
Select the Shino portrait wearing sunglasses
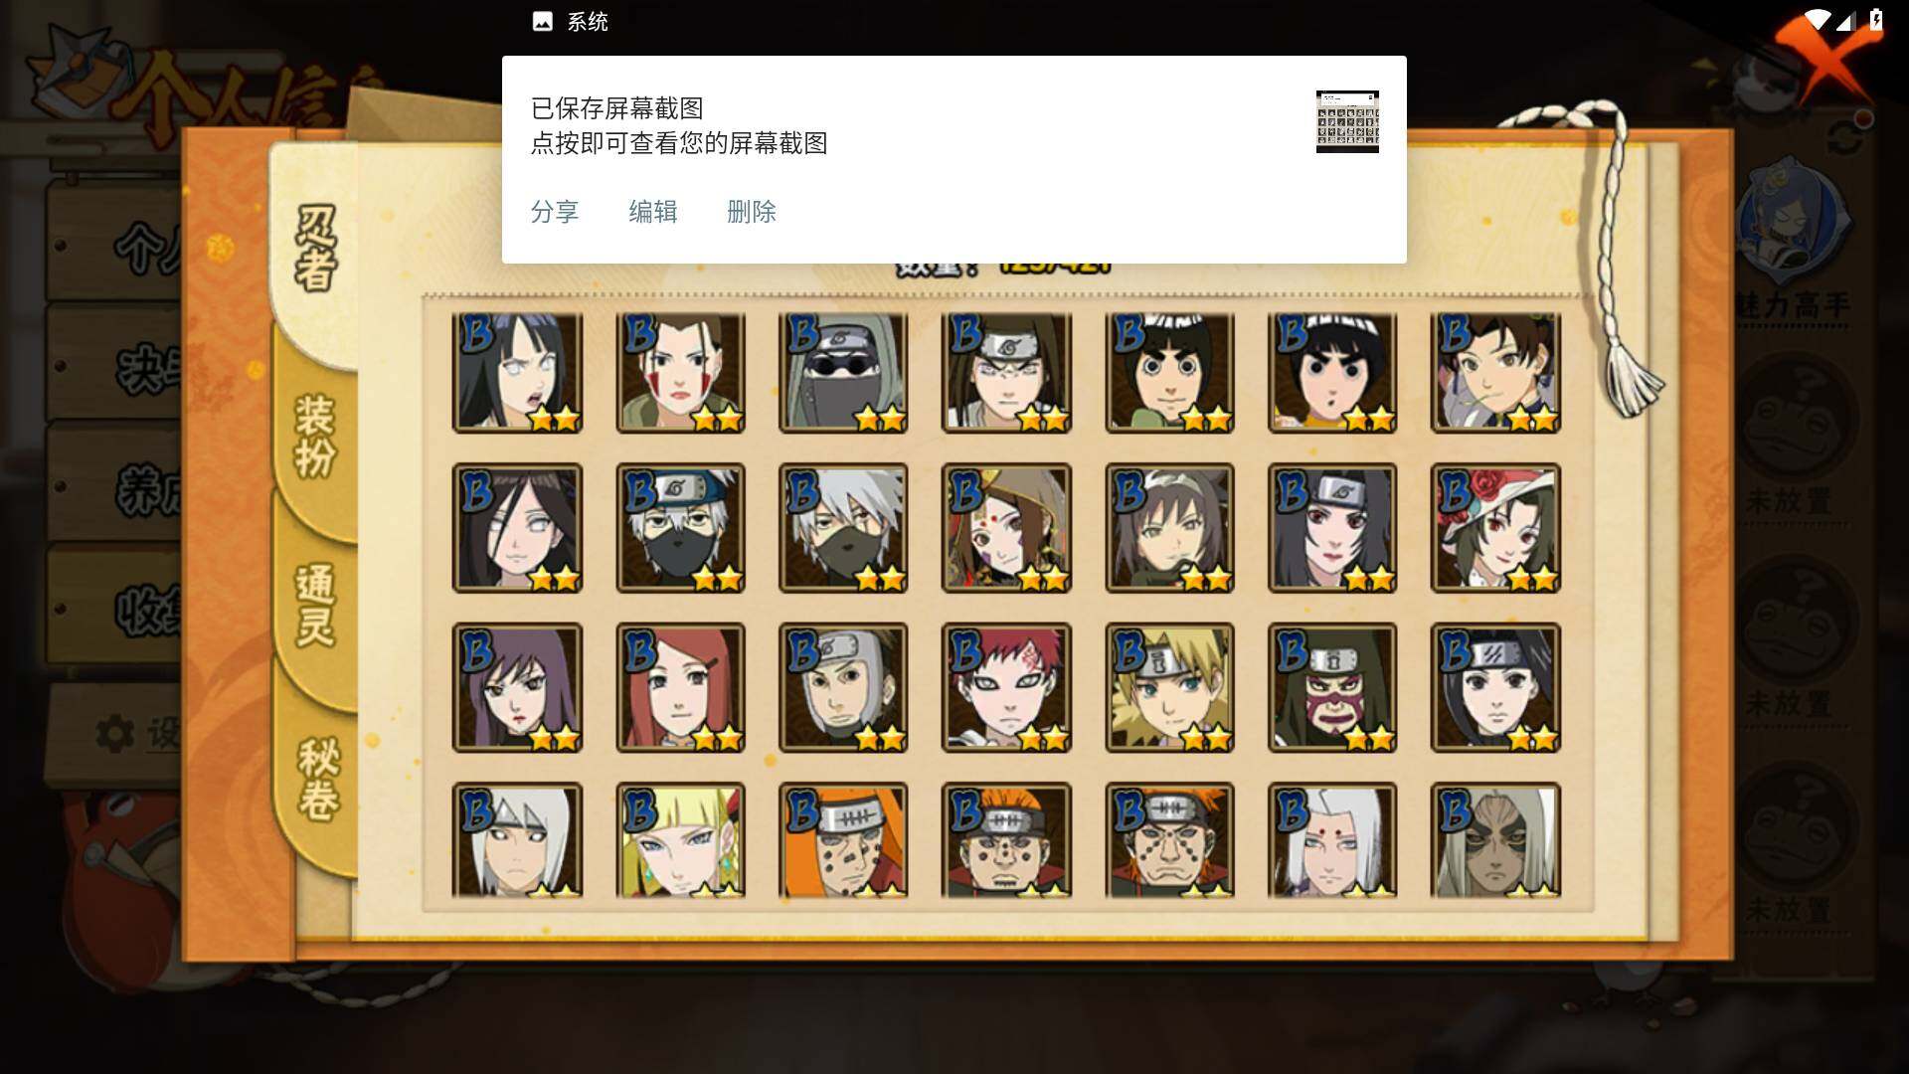[x=843, y=373]
